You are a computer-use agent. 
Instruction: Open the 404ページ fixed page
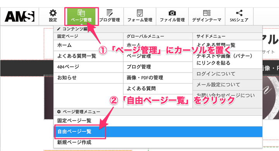point(88,67)
